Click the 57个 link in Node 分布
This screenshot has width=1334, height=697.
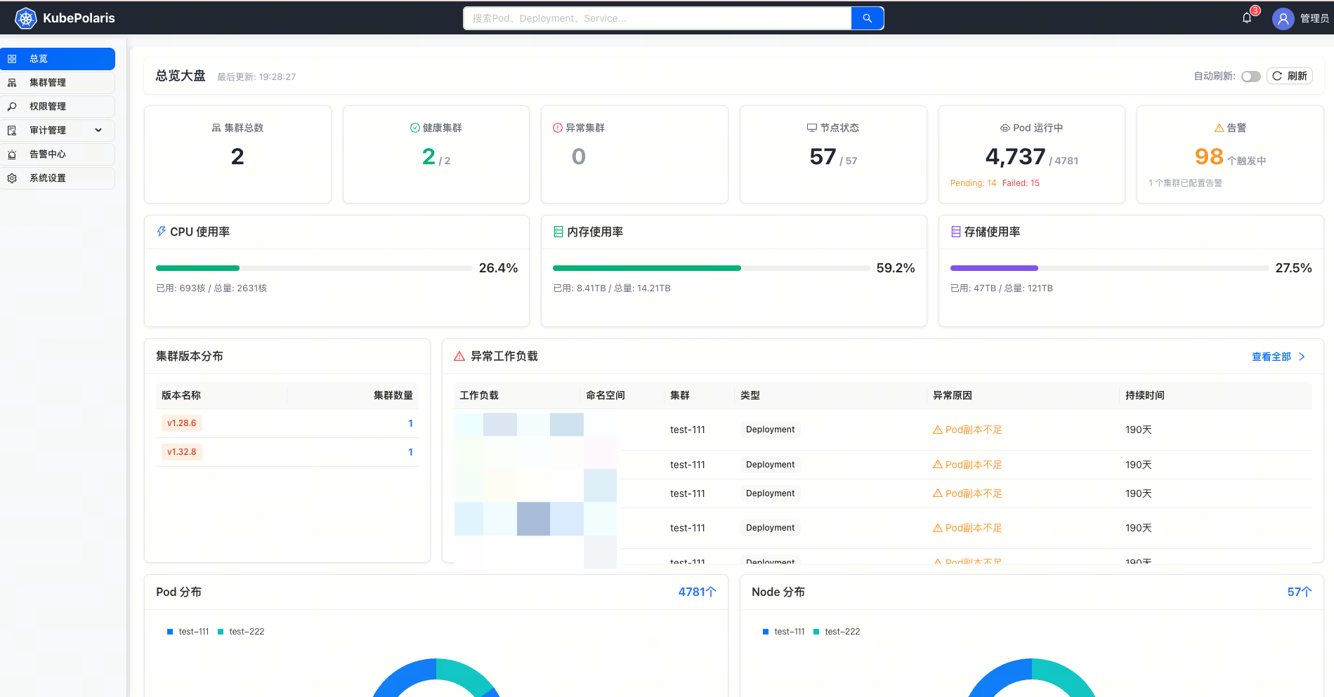(1298, 592)
